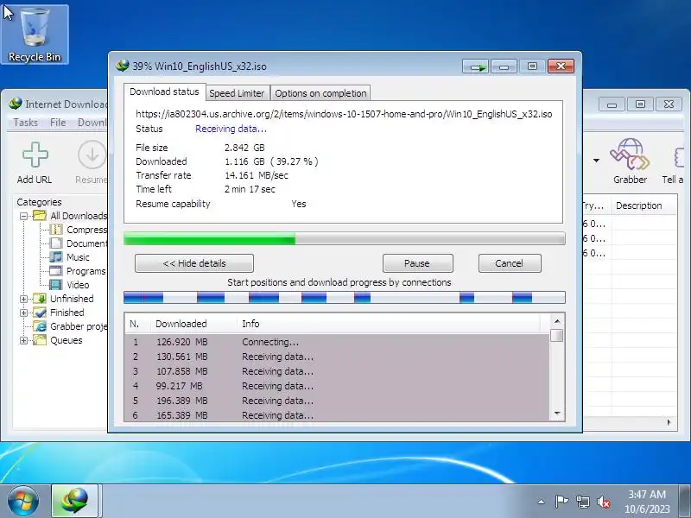This screenshot has height=518, width=691.
Task: Select the Music category icon
Action: [x=55, y=256]
